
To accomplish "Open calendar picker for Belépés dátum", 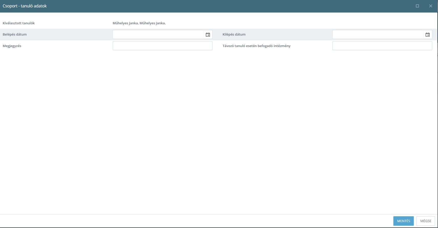I will pyautogui.click(x=208, y=35).
